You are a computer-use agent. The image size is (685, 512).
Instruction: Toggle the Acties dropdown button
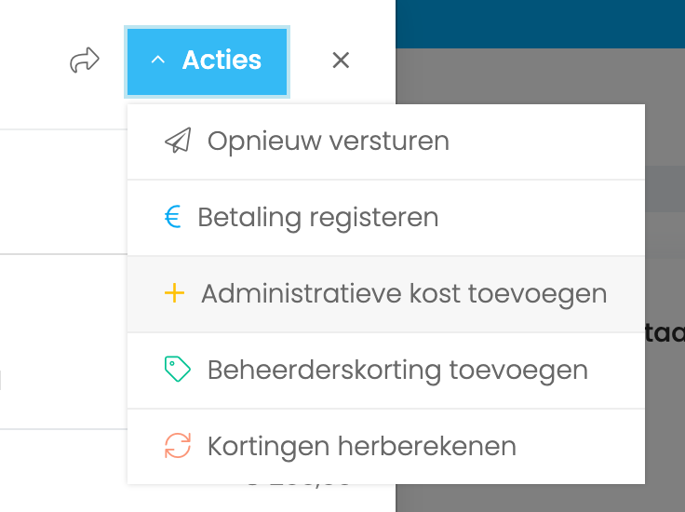point(207,61)
